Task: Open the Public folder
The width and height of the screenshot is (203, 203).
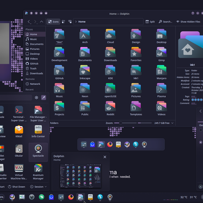Action: point(85,109)
